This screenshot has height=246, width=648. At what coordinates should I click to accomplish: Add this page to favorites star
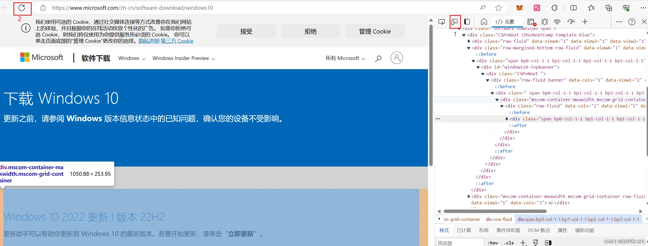click(x=498, y=8)
